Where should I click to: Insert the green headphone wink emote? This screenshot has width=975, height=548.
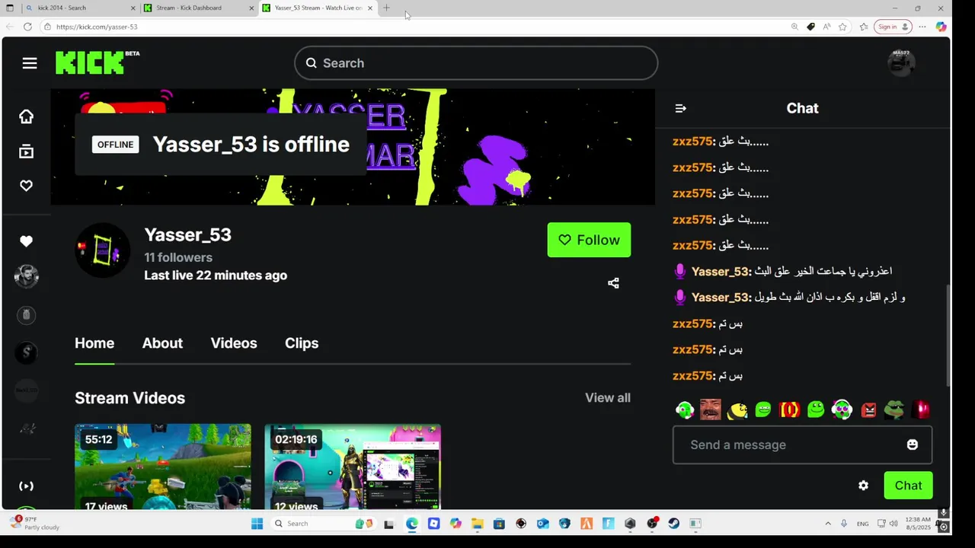(x=684, y=409)
